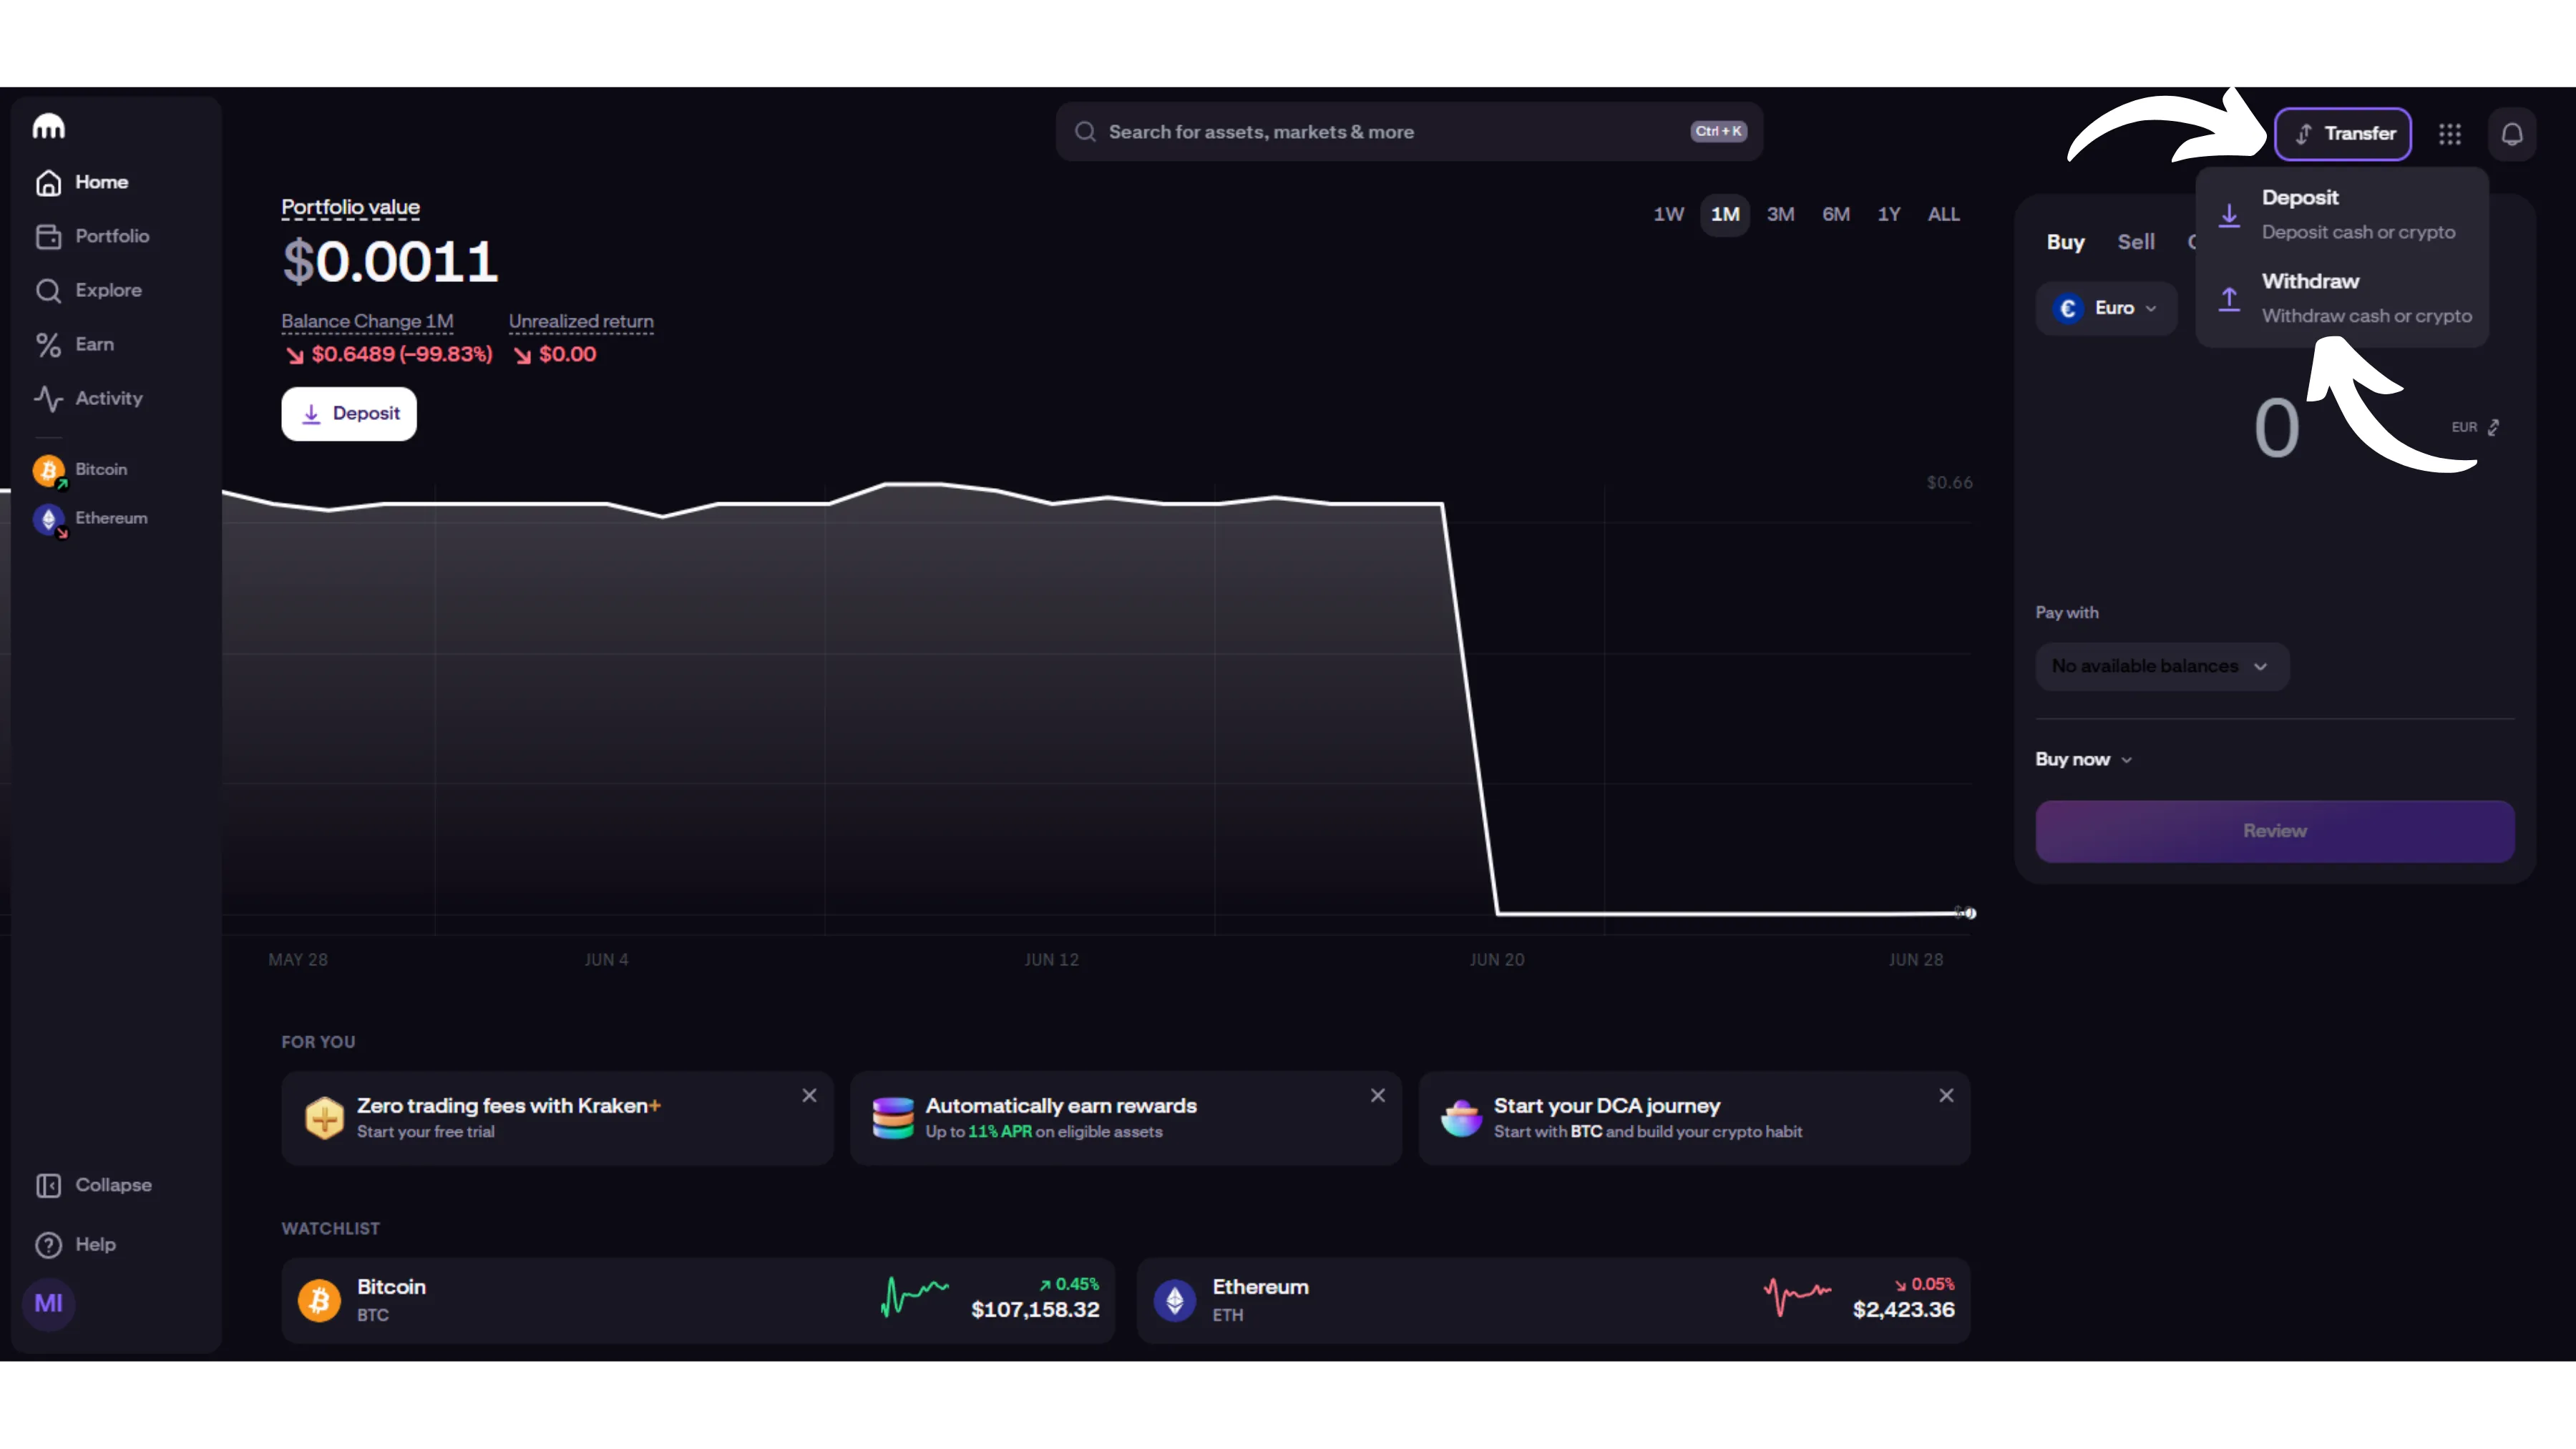
Task: Expand the Euro currency dropdown
Action: tap(2106, 308)
